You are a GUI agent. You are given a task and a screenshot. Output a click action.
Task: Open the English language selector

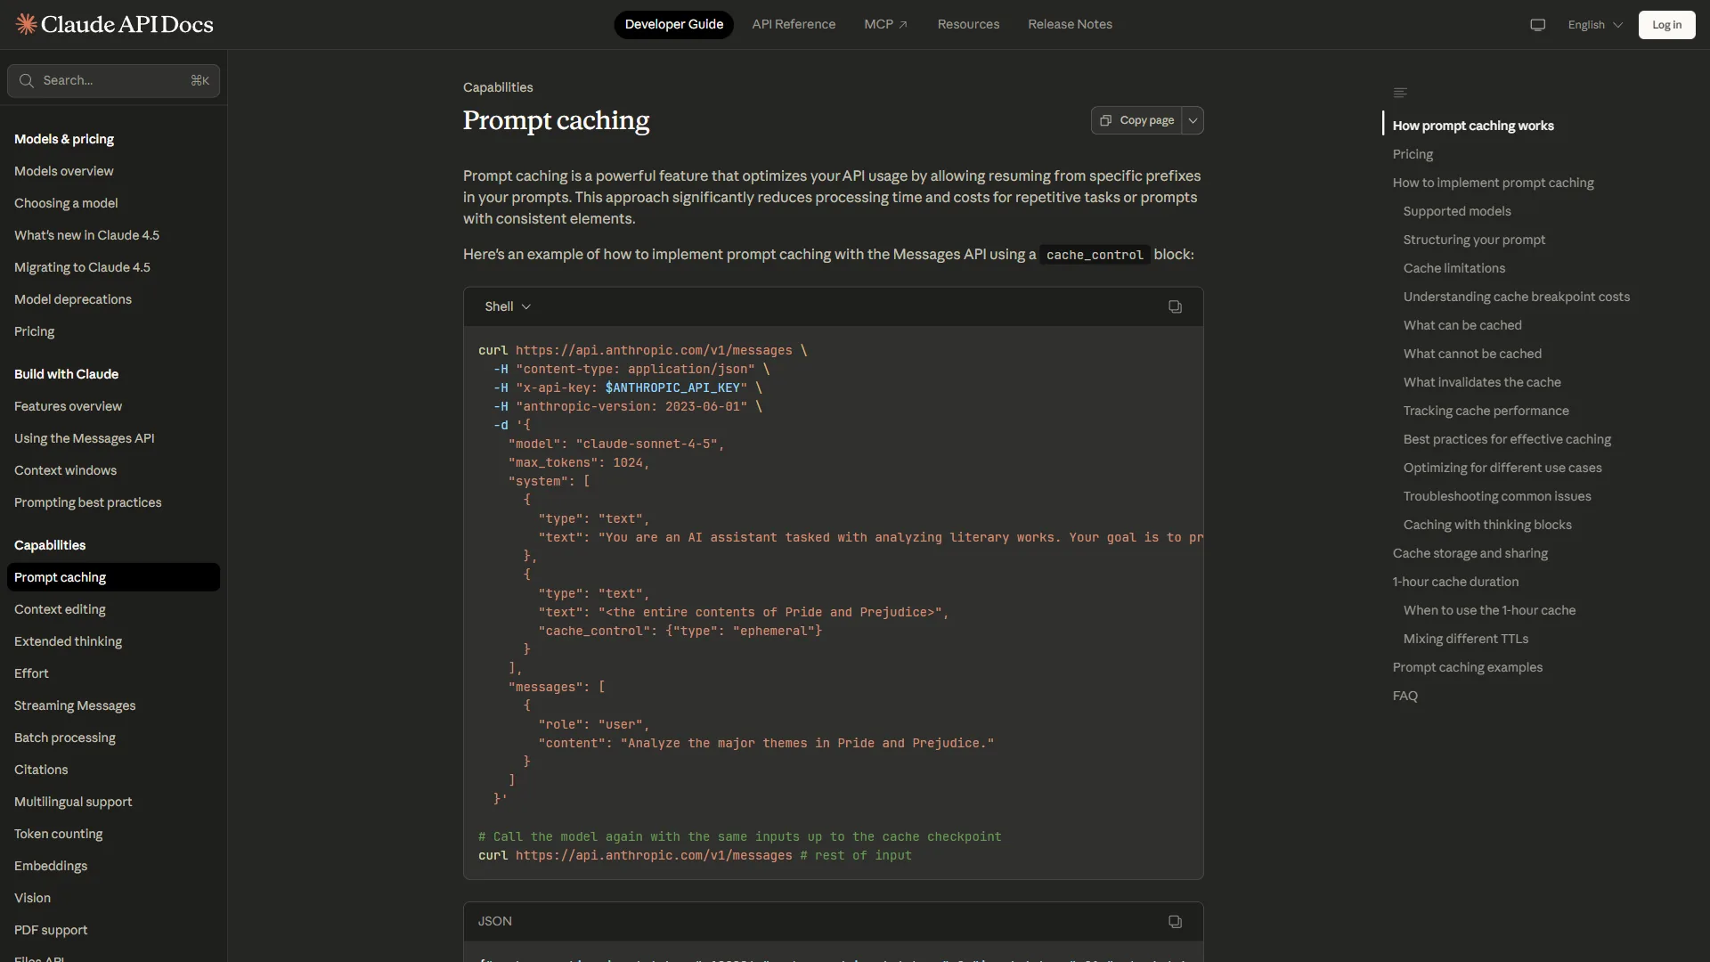(1595, 25)
